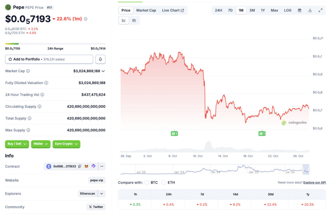The height and width of the screenshot is (214, 331).
Task: Switch to the Market Cap tab
Action: [x=146, y=10]
